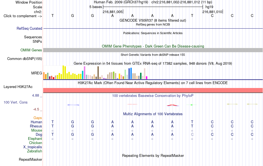Click the Mouse species label
This screenshot has width=263, height=166.
[37, 130]
